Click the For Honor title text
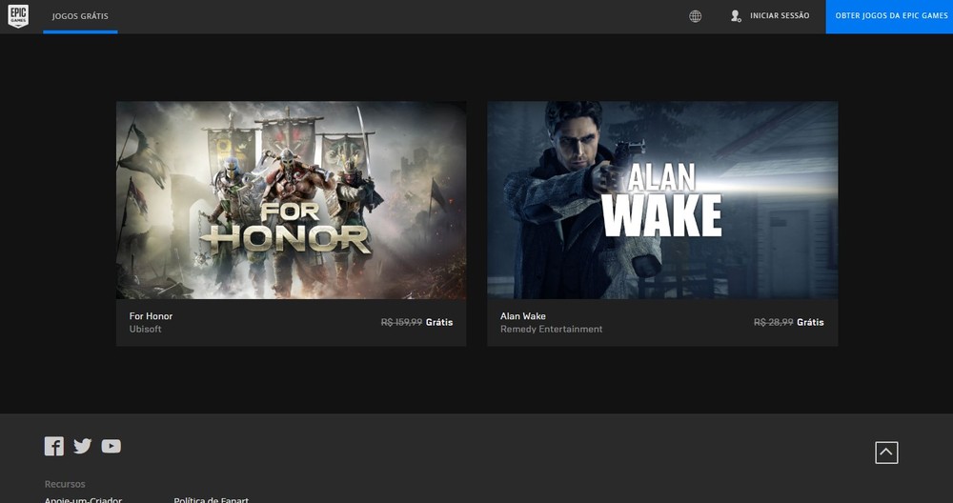Viewport: 953px width, 503px height. [x=151, y=316]
